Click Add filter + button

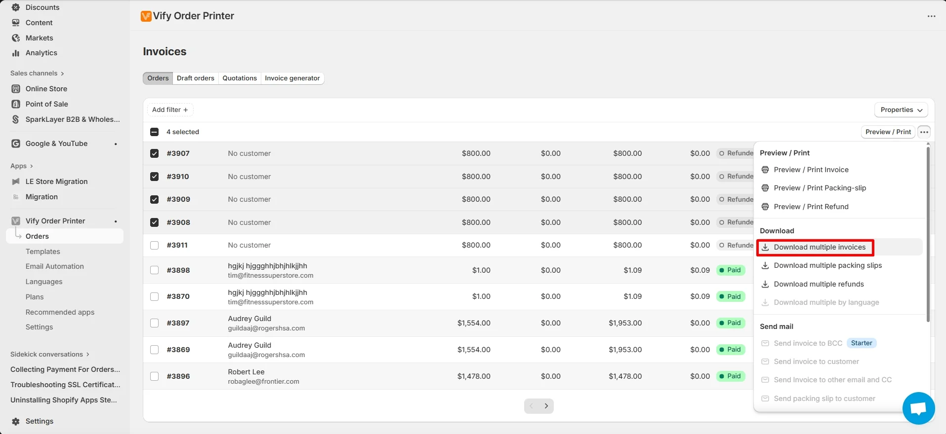[170, 110]
